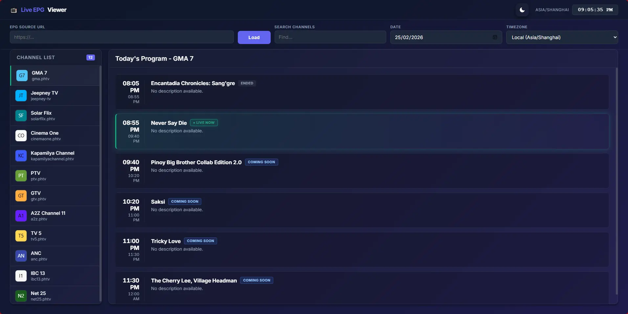The image size is (628, 314).
Task: Click the channel list scrollbar
Action: [x=101, y=183]
